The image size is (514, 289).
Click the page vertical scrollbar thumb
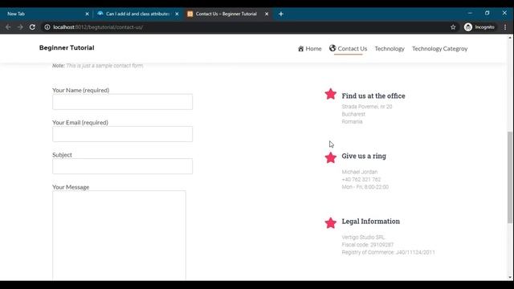pos(510,177)
